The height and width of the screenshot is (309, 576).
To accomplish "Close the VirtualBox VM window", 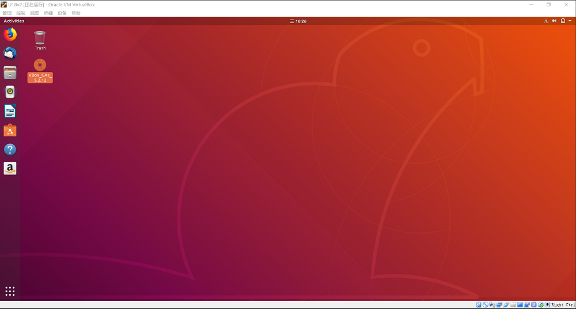I will pos(566,5).
